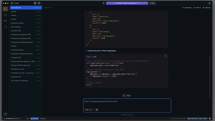View system RAM and CPU usage indicator
This screenshot has width=215, height=121.
[197, 119]
